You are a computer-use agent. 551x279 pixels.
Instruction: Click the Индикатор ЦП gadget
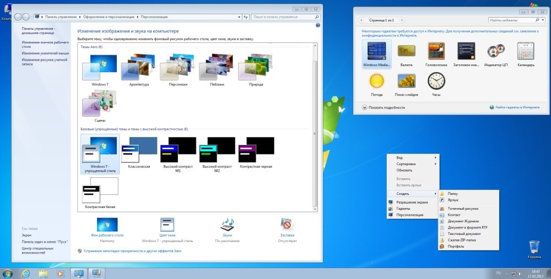coord(495,52)
